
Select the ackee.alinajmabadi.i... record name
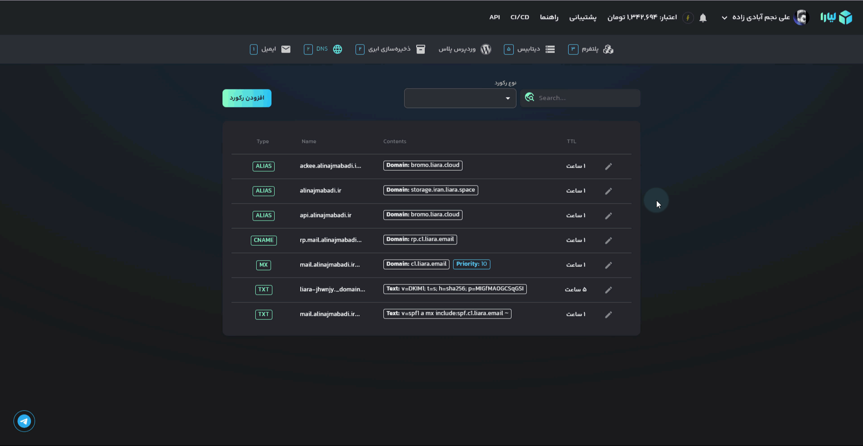click(330, 166)
